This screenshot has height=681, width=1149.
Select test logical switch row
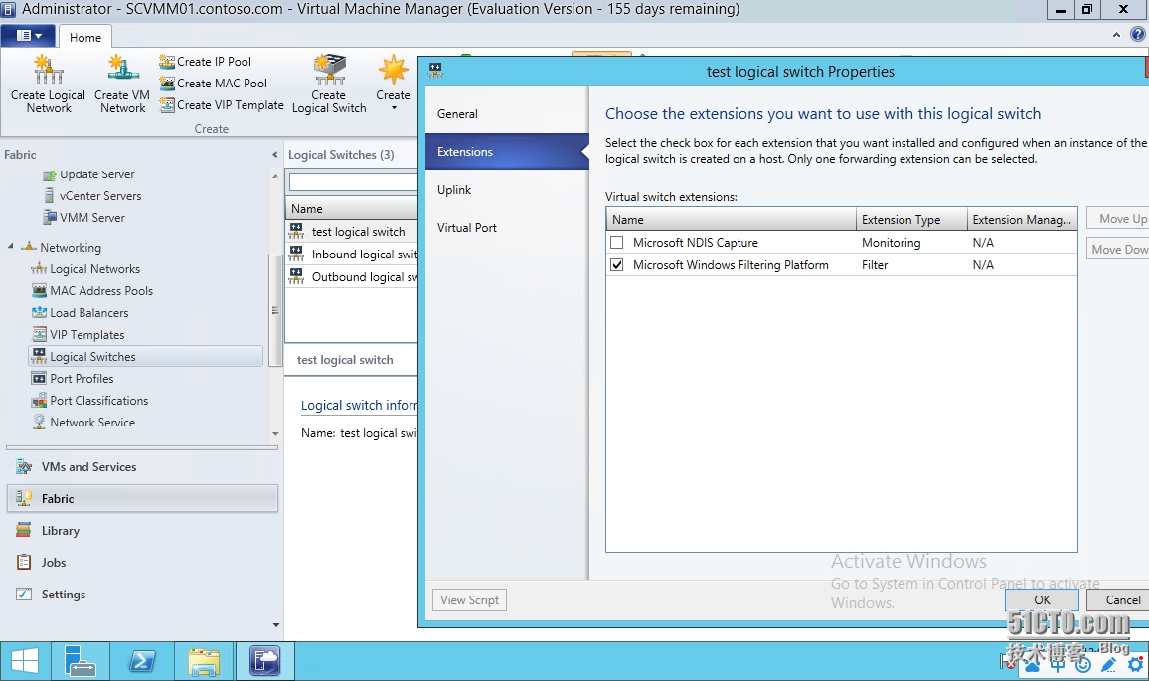[352, 232]
